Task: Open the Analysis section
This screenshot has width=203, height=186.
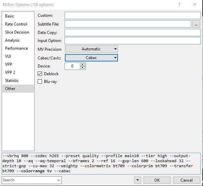Action: [x=18, y=40]
